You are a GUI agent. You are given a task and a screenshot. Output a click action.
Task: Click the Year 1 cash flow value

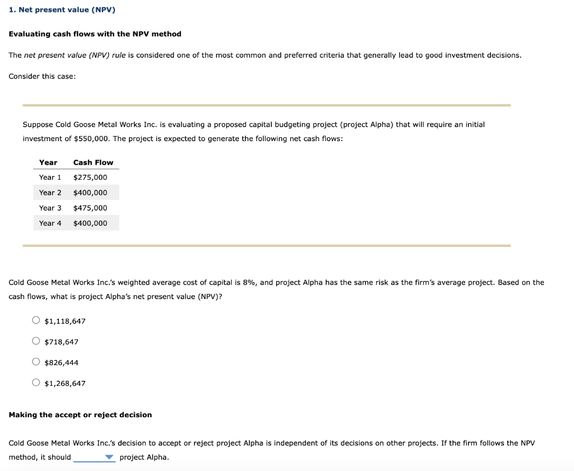(90, 177)
